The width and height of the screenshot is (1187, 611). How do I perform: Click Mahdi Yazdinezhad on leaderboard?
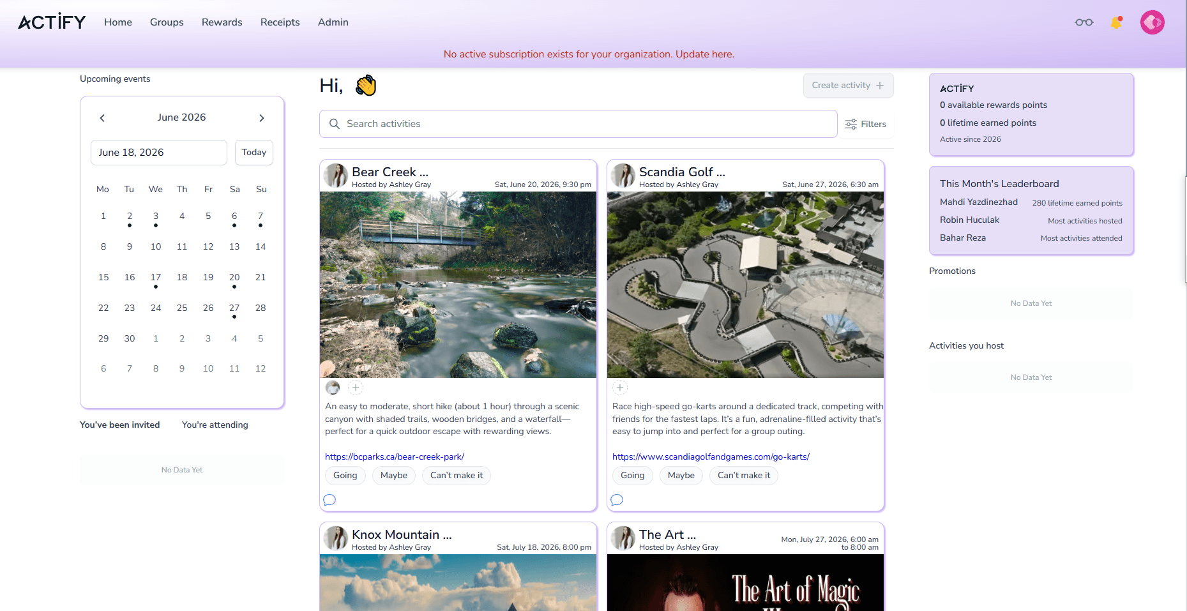pyautogui.click(x=979, y=202)
